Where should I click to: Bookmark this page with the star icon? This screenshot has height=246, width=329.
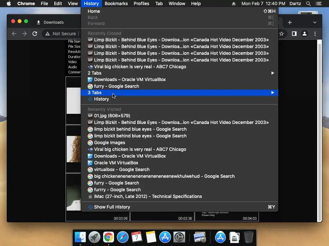281,34
